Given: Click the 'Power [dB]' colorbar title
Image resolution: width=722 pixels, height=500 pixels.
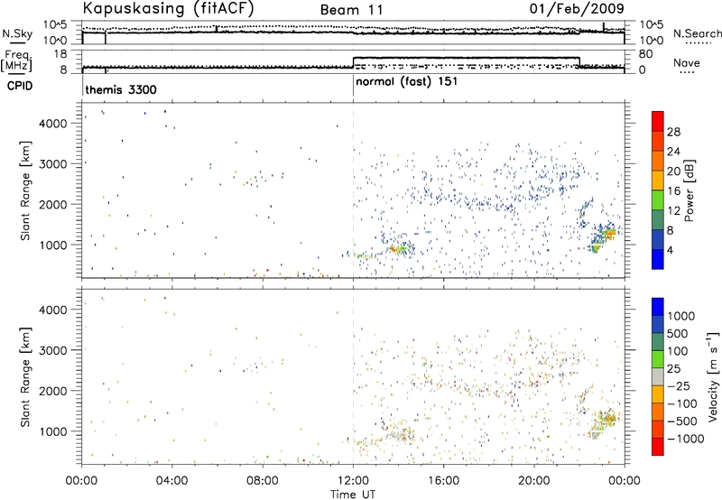Looking at the screenshot, I should [x=690, y=190].
